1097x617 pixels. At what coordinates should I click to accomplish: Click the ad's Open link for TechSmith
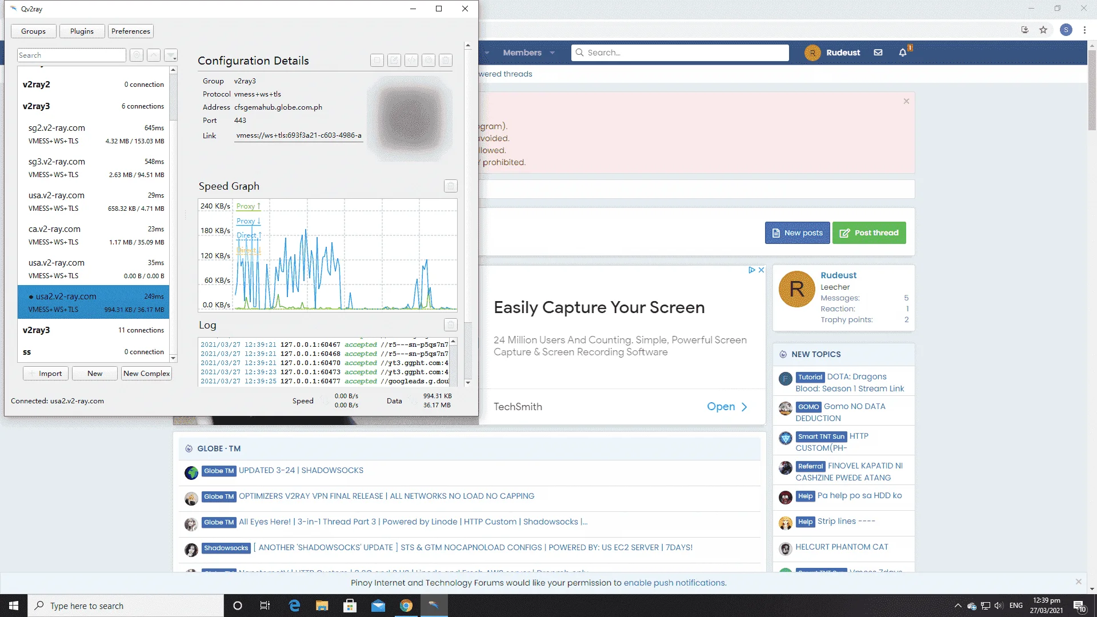(x=727, y=407)
